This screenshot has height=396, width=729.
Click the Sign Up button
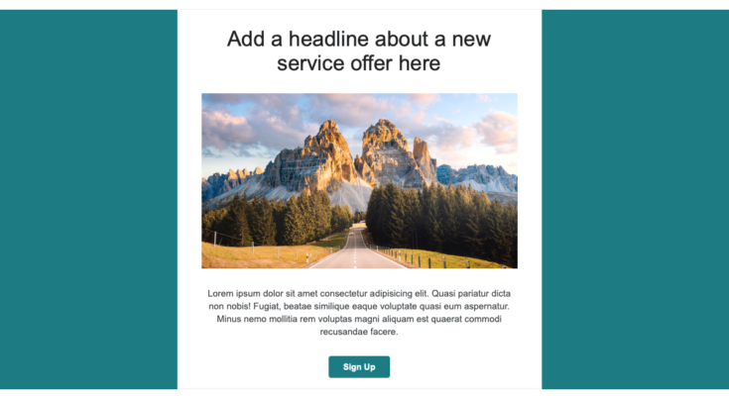(359, 366)
